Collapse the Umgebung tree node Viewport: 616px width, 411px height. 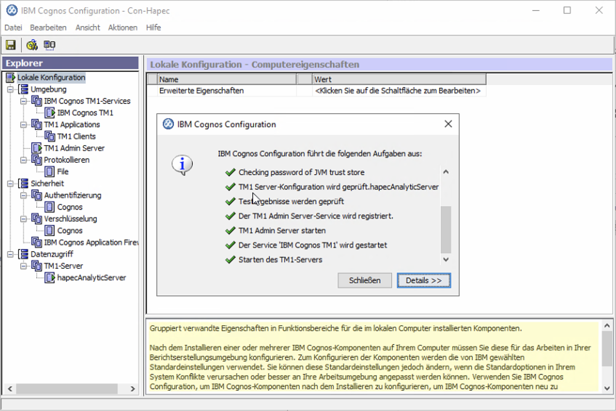pyautogui.click(x=11, y=89)
